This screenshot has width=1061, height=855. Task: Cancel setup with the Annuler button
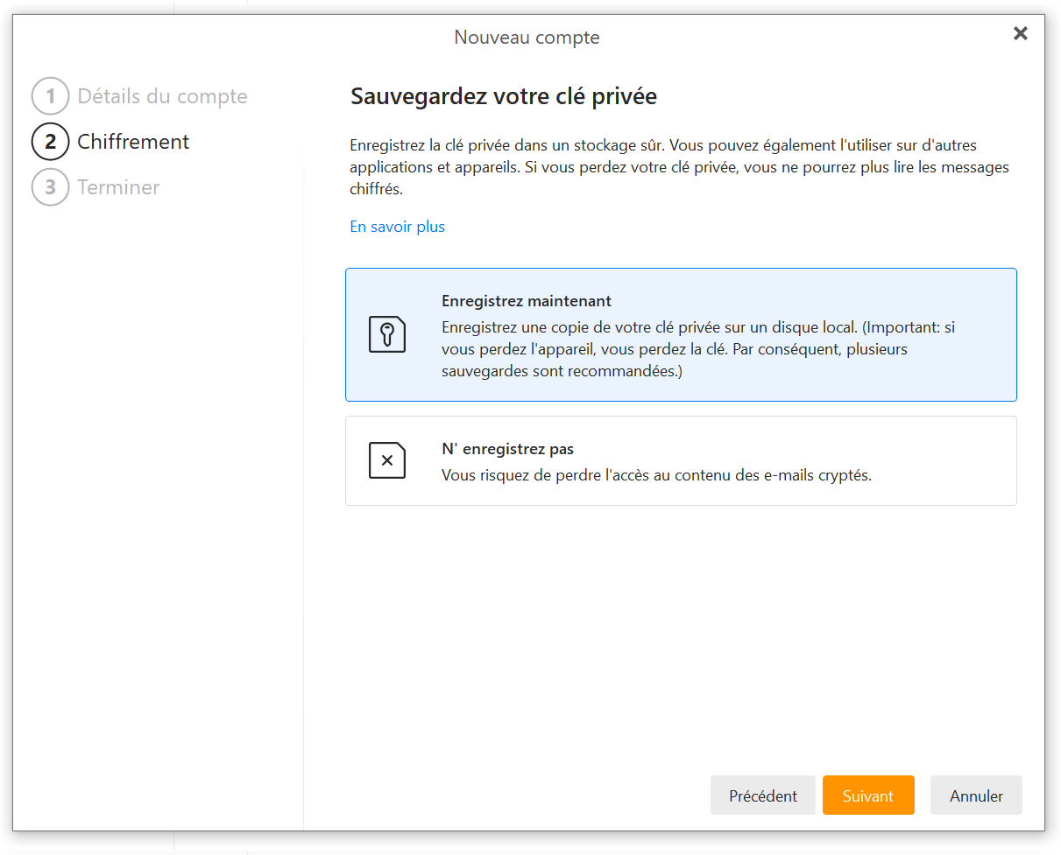[976, 795]
